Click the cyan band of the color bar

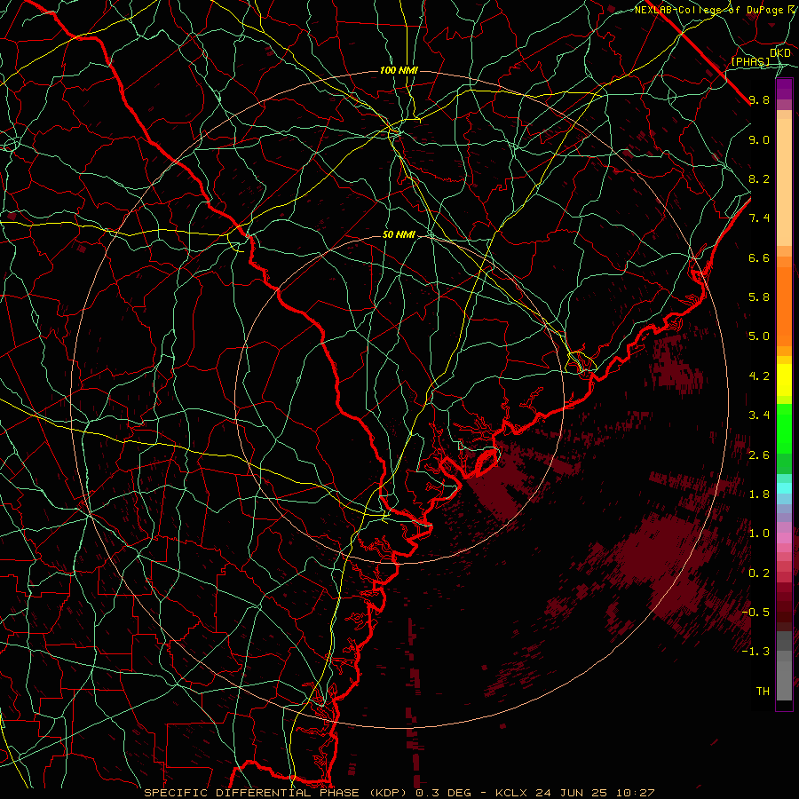point(784,488)
